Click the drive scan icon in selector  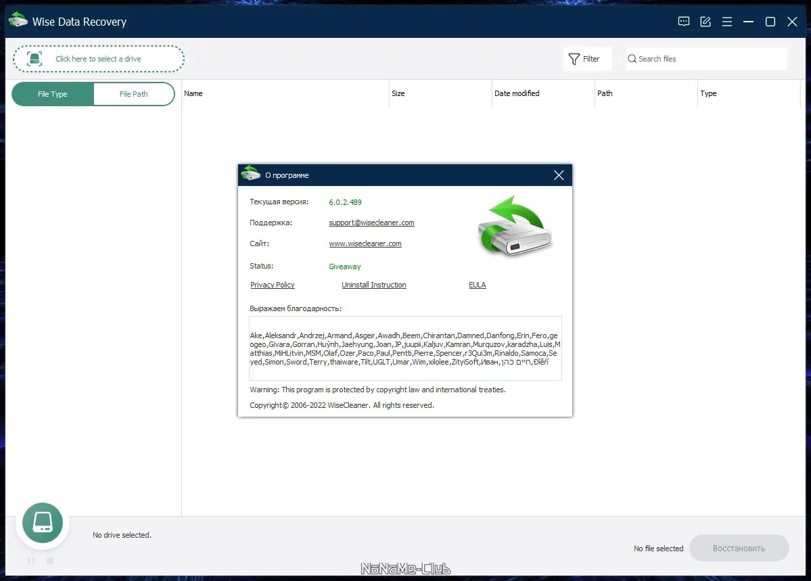(x=34, y=58)
